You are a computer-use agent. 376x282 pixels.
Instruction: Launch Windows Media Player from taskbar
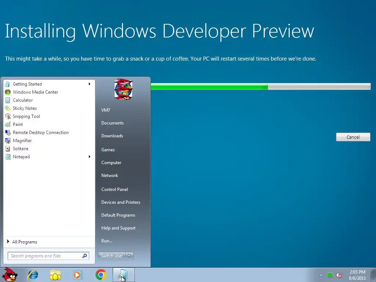point(78,275)
